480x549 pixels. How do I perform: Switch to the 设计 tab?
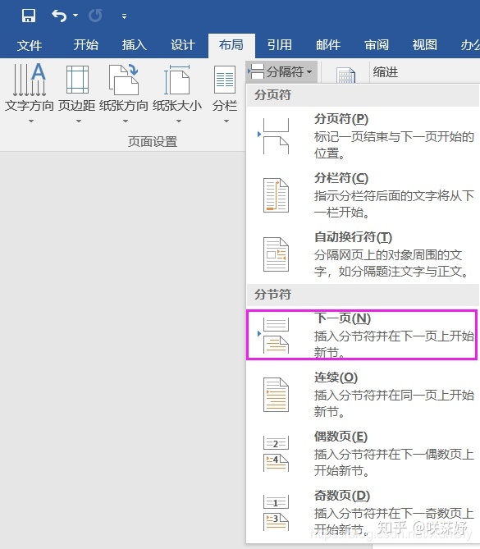coord(182,45)
